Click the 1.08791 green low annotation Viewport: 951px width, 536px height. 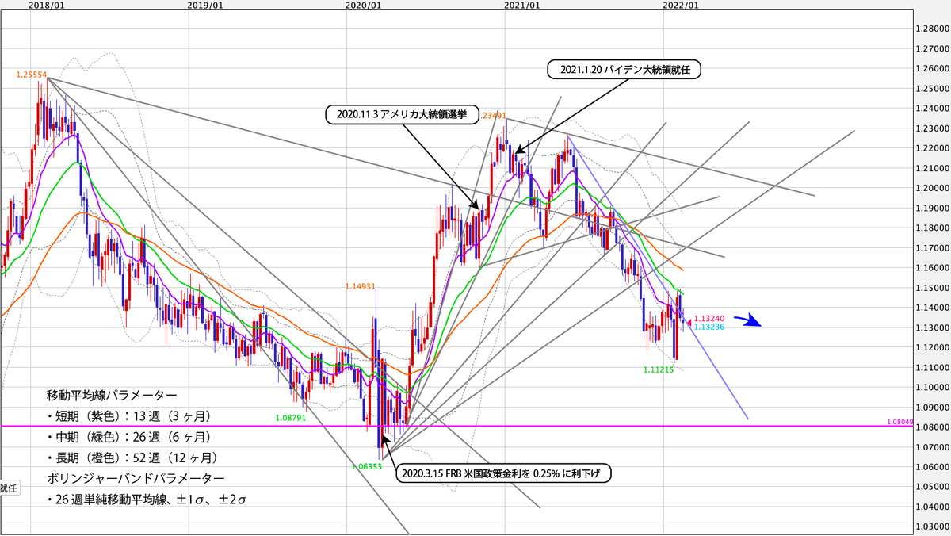[290, 417]
